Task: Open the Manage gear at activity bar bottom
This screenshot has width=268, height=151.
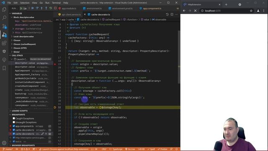Action: click(4, 143)
